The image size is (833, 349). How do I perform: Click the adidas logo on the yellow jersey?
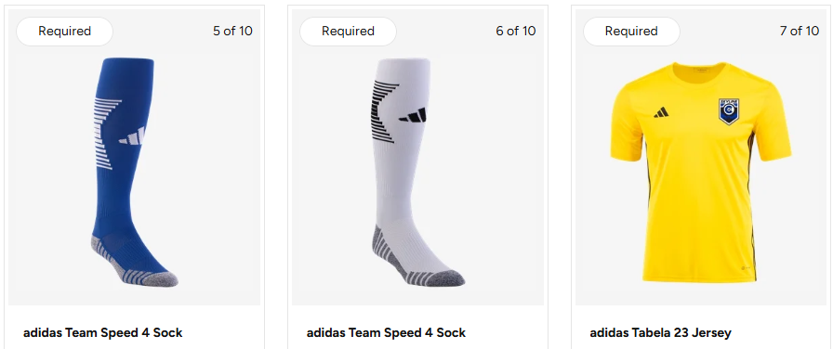(661, 112)
